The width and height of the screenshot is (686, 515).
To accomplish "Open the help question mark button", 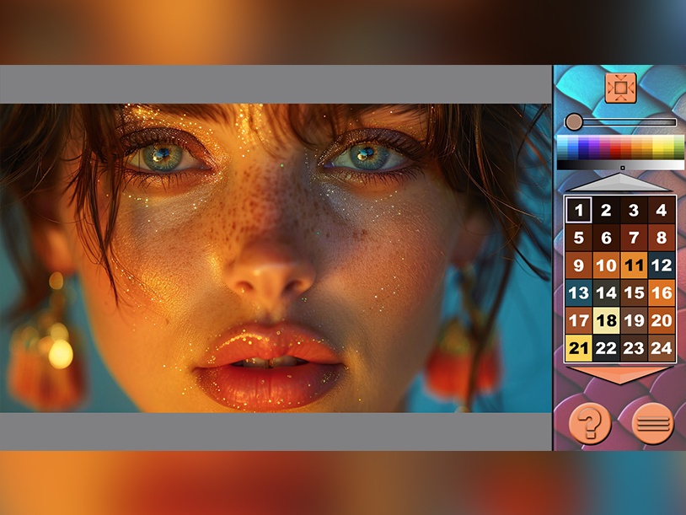I will 590,424.
